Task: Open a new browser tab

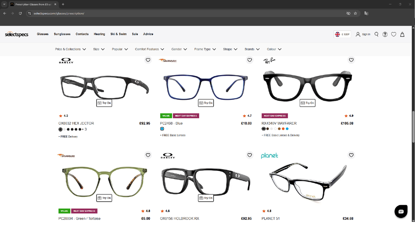Action: click(63, 4)
